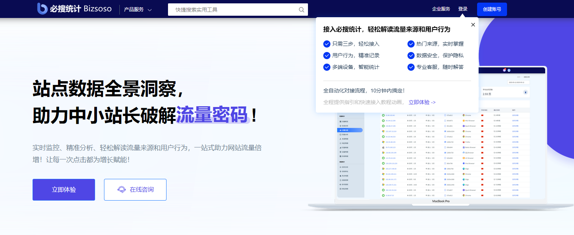The image size is (574, 235).
Task: Click the 创建账号 button
Action: click(492, 9)
